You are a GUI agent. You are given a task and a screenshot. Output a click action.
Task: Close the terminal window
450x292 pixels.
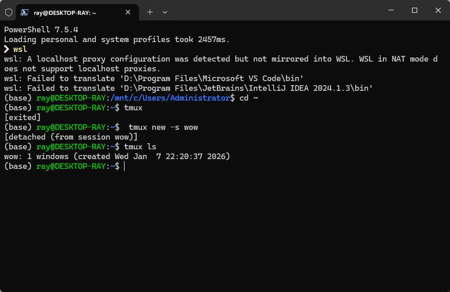(x=438, y=11)
